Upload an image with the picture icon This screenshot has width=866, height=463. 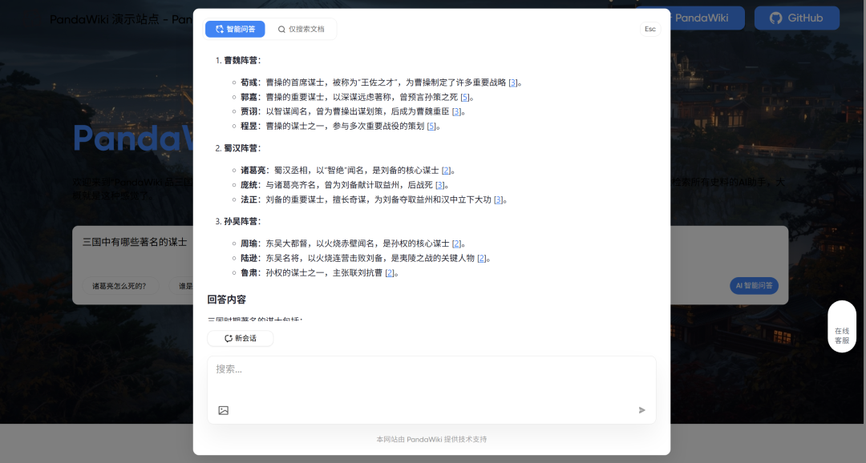pos(223,410)
